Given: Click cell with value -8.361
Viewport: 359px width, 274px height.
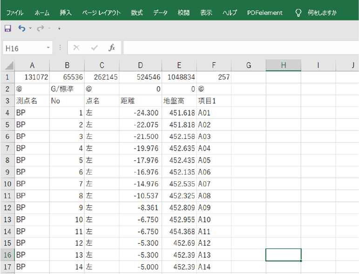Looking at the screenshot, I should [x=141, y=207].
